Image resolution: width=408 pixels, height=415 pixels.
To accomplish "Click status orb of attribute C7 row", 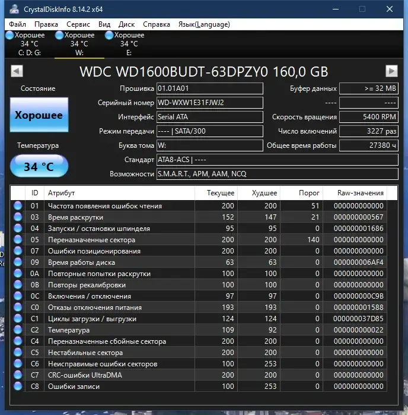I will (x=18, y=375).
